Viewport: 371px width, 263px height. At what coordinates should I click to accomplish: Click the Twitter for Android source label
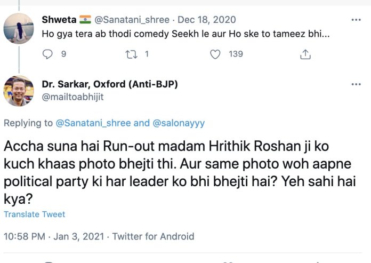point(153,236)
